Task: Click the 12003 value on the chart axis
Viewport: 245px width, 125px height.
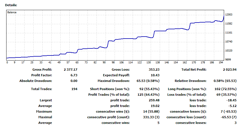Action: pos(229,15)
